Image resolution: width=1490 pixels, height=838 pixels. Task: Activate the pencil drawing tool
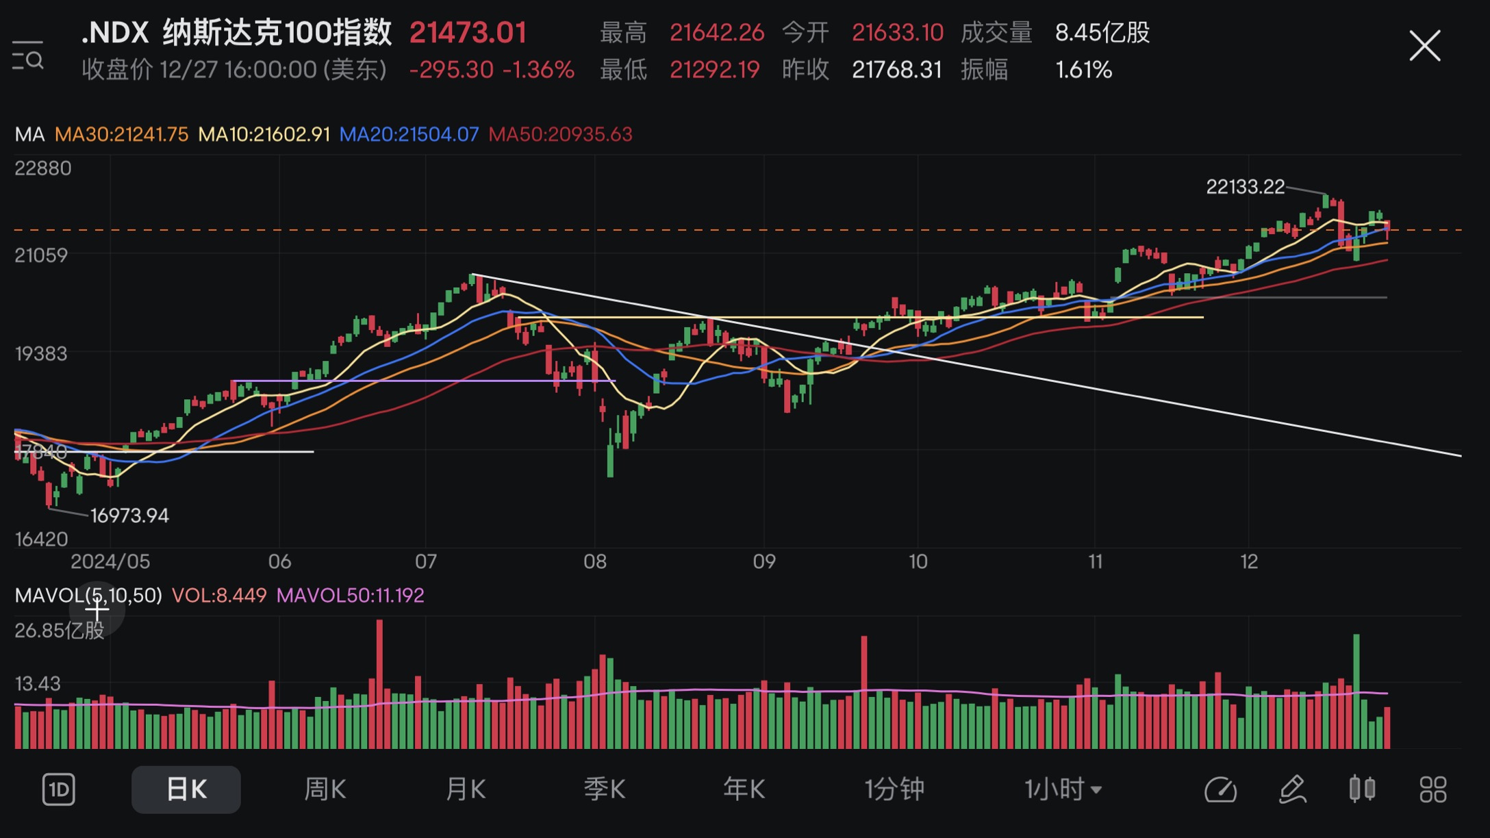(1293, 789)
